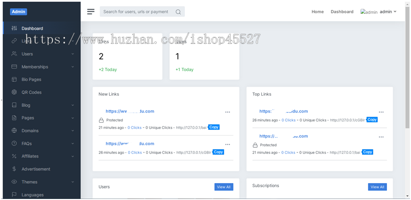The width and height of the screenshot is (411, 200).
Task: Click the admin avatar image
Action: pyautogui.click(x=369, y=12)
